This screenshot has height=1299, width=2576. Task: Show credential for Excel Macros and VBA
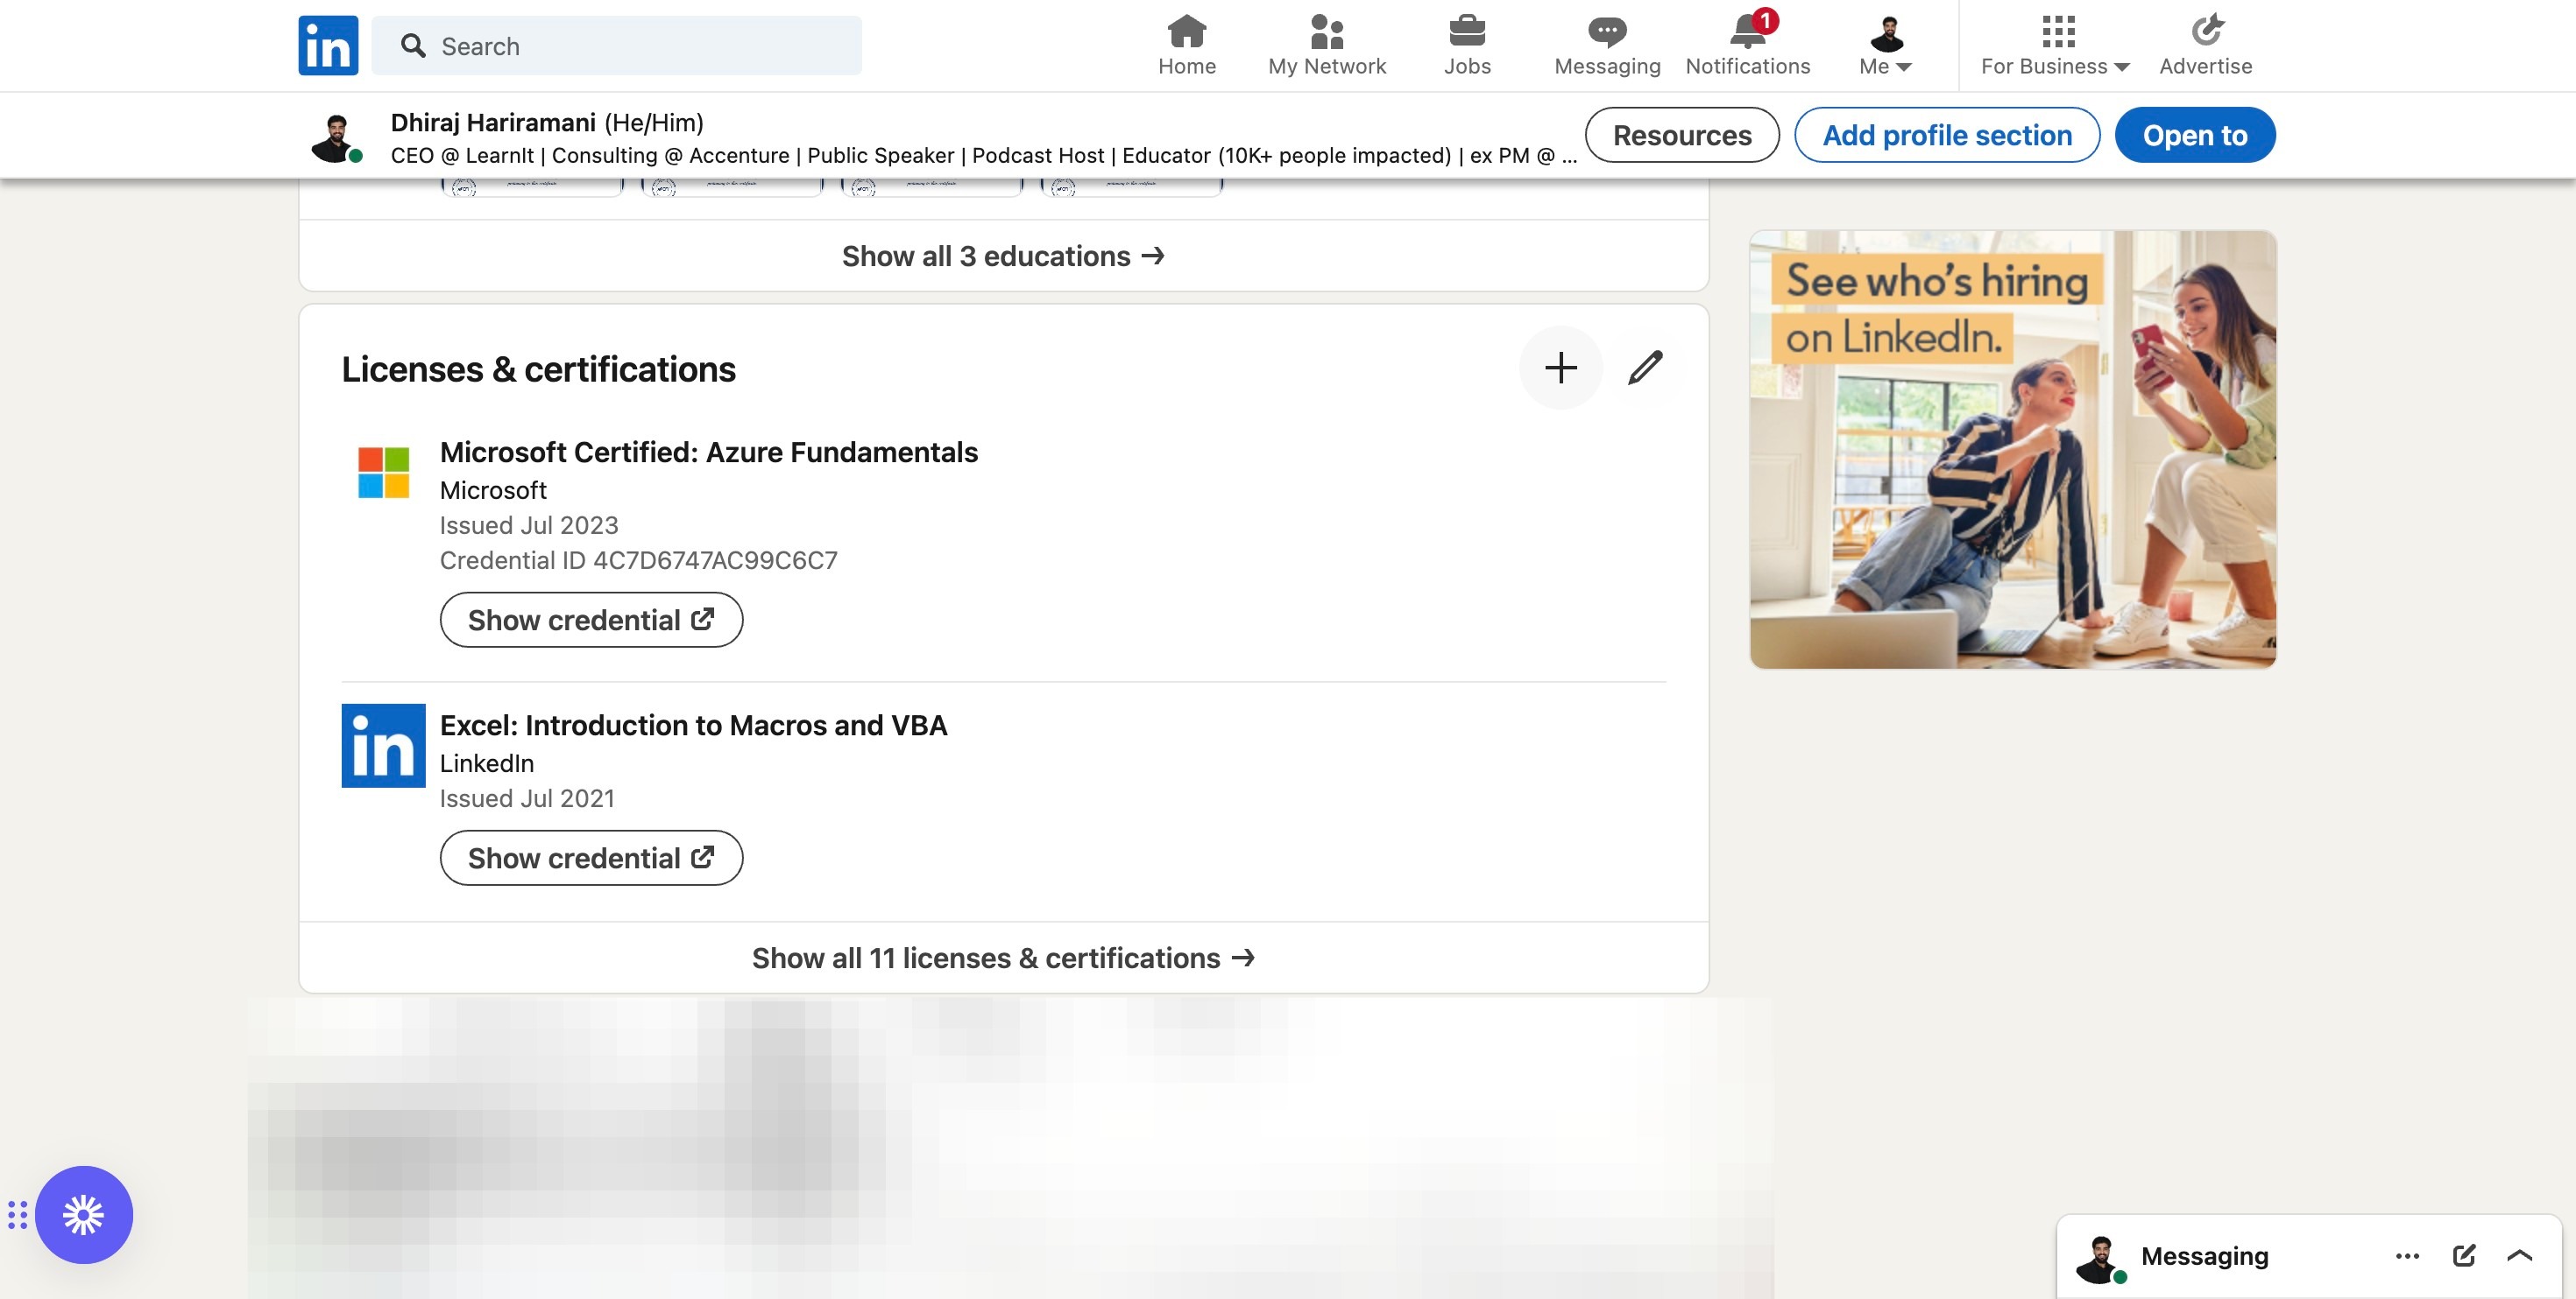point(591,857)
